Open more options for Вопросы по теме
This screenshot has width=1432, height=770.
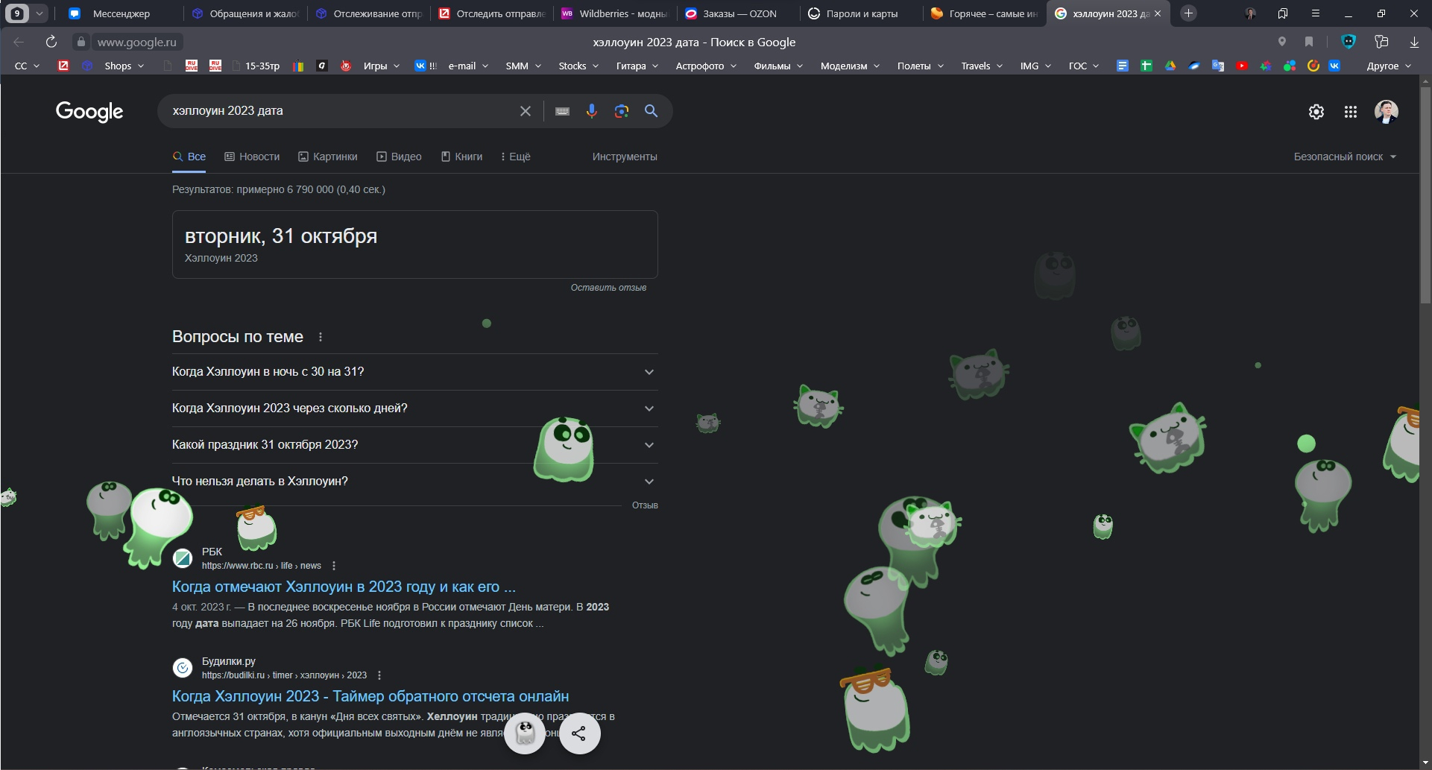point(321,337)
